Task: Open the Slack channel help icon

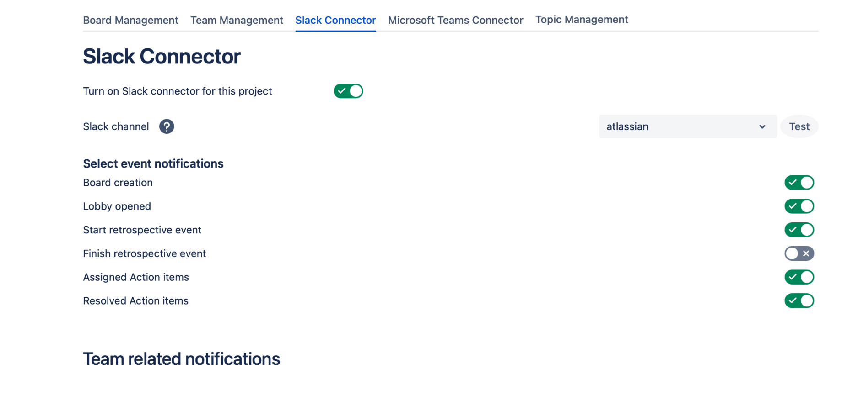Action: click(167, 126)
